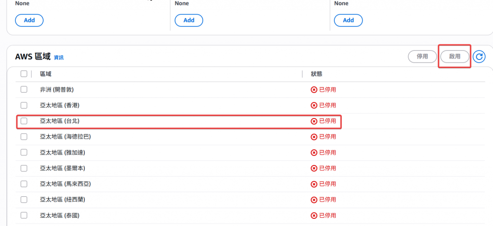Open the 資訊 info link beside AWS 區域

coord(59,58)
